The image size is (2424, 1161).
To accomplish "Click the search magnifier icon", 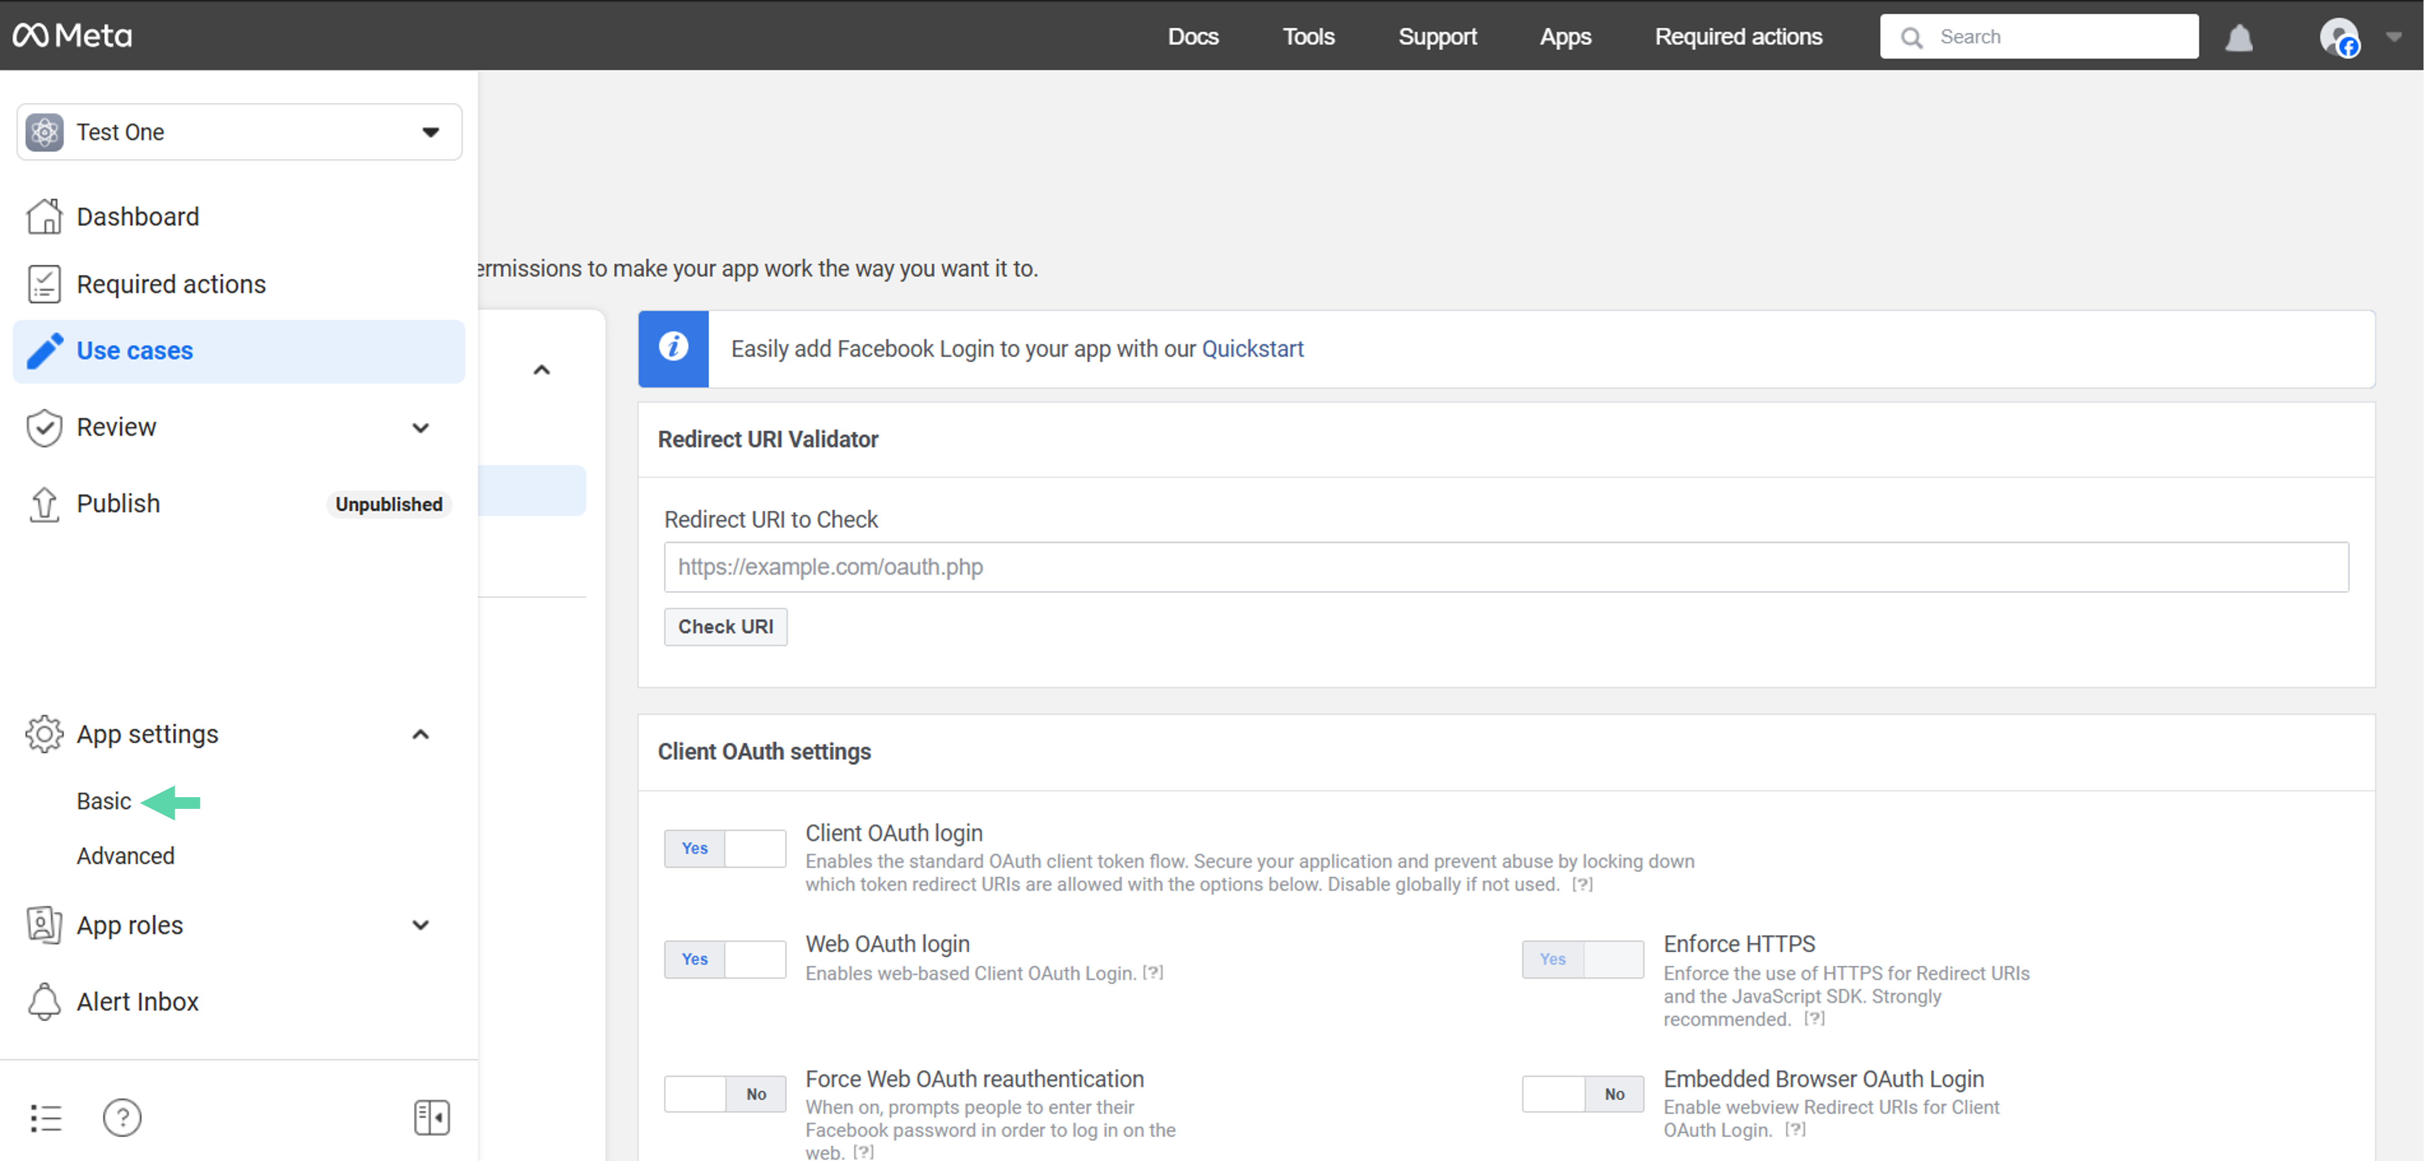I will (1911, 38).
